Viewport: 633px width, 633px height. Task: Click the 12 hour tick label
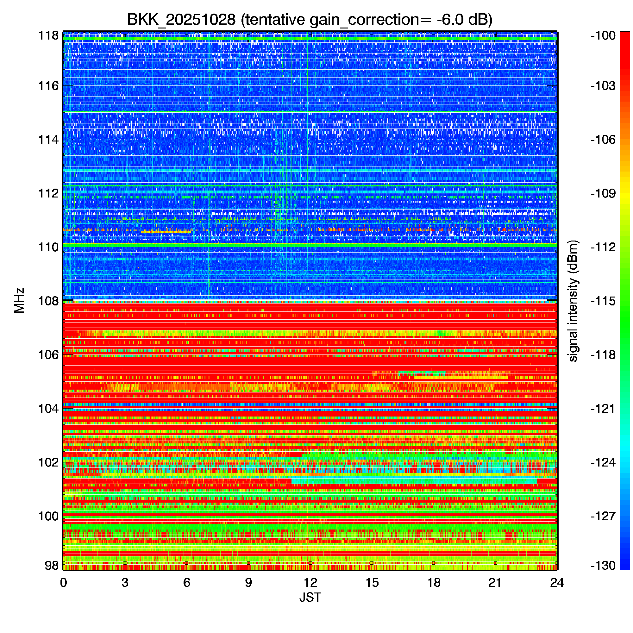(x=310, y=583)
